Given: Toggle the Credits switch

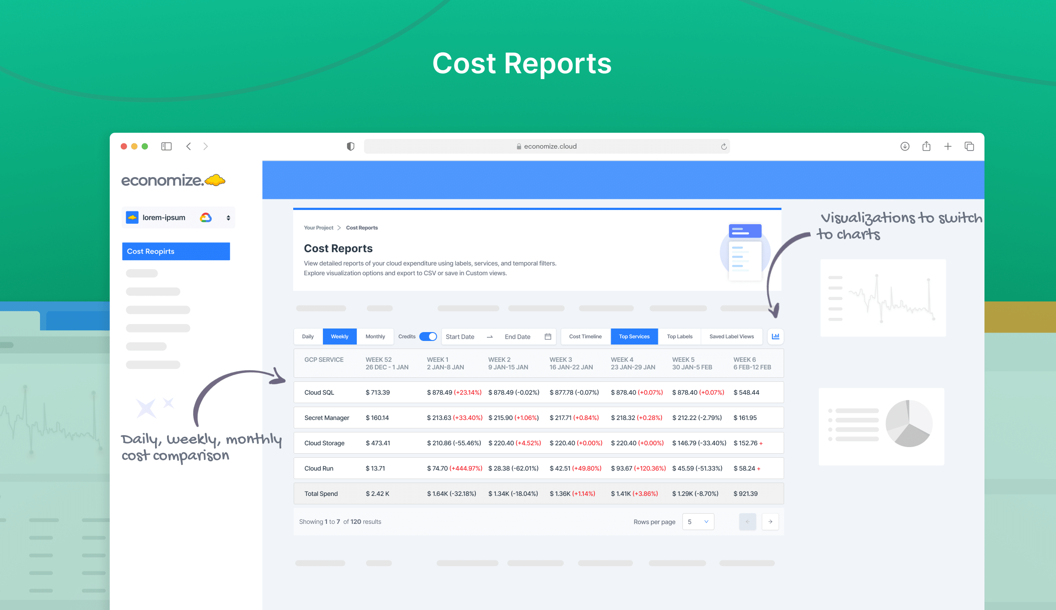Looking at the screenshot, I should pyautogui.click(x=428, y=337).
